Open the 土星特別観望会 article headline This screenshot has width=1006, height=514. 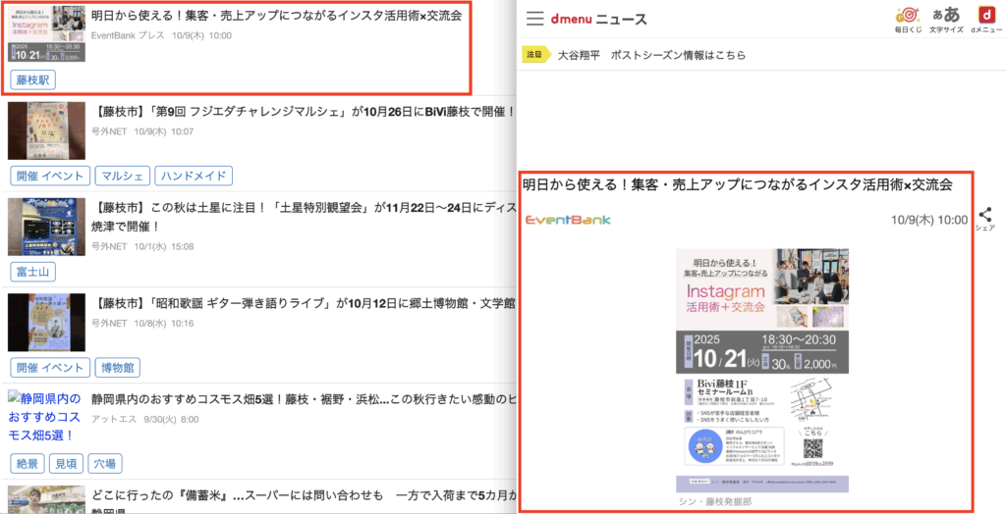(x=305, y=209)
